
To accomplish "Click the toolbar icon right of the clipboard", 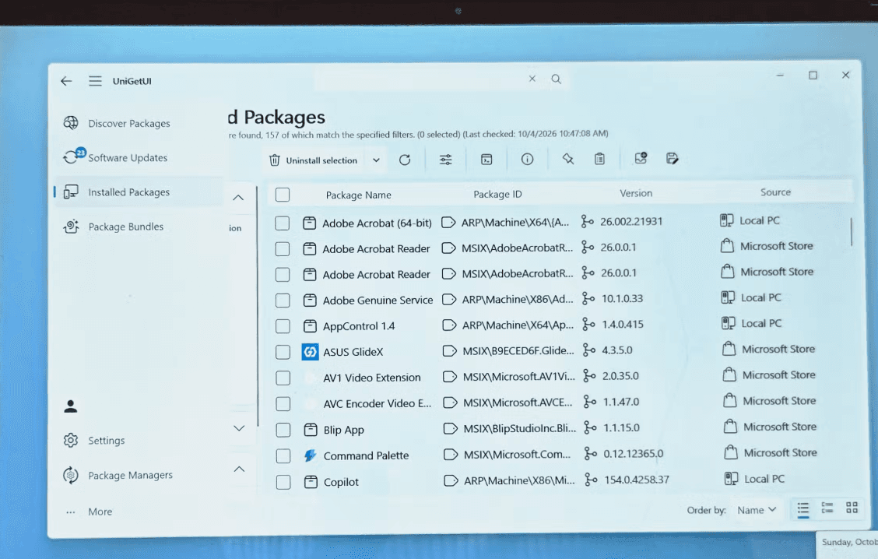I will 641,159.
